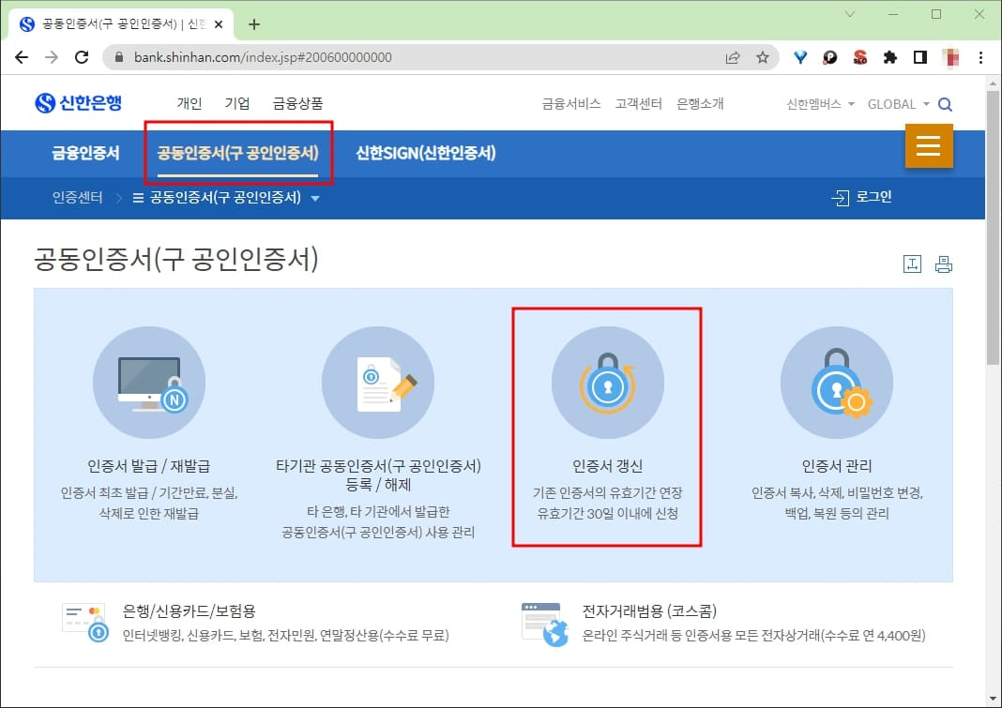Click the Shinhan Bank logo
The image size is (1002, 708).
coord(78,103)
